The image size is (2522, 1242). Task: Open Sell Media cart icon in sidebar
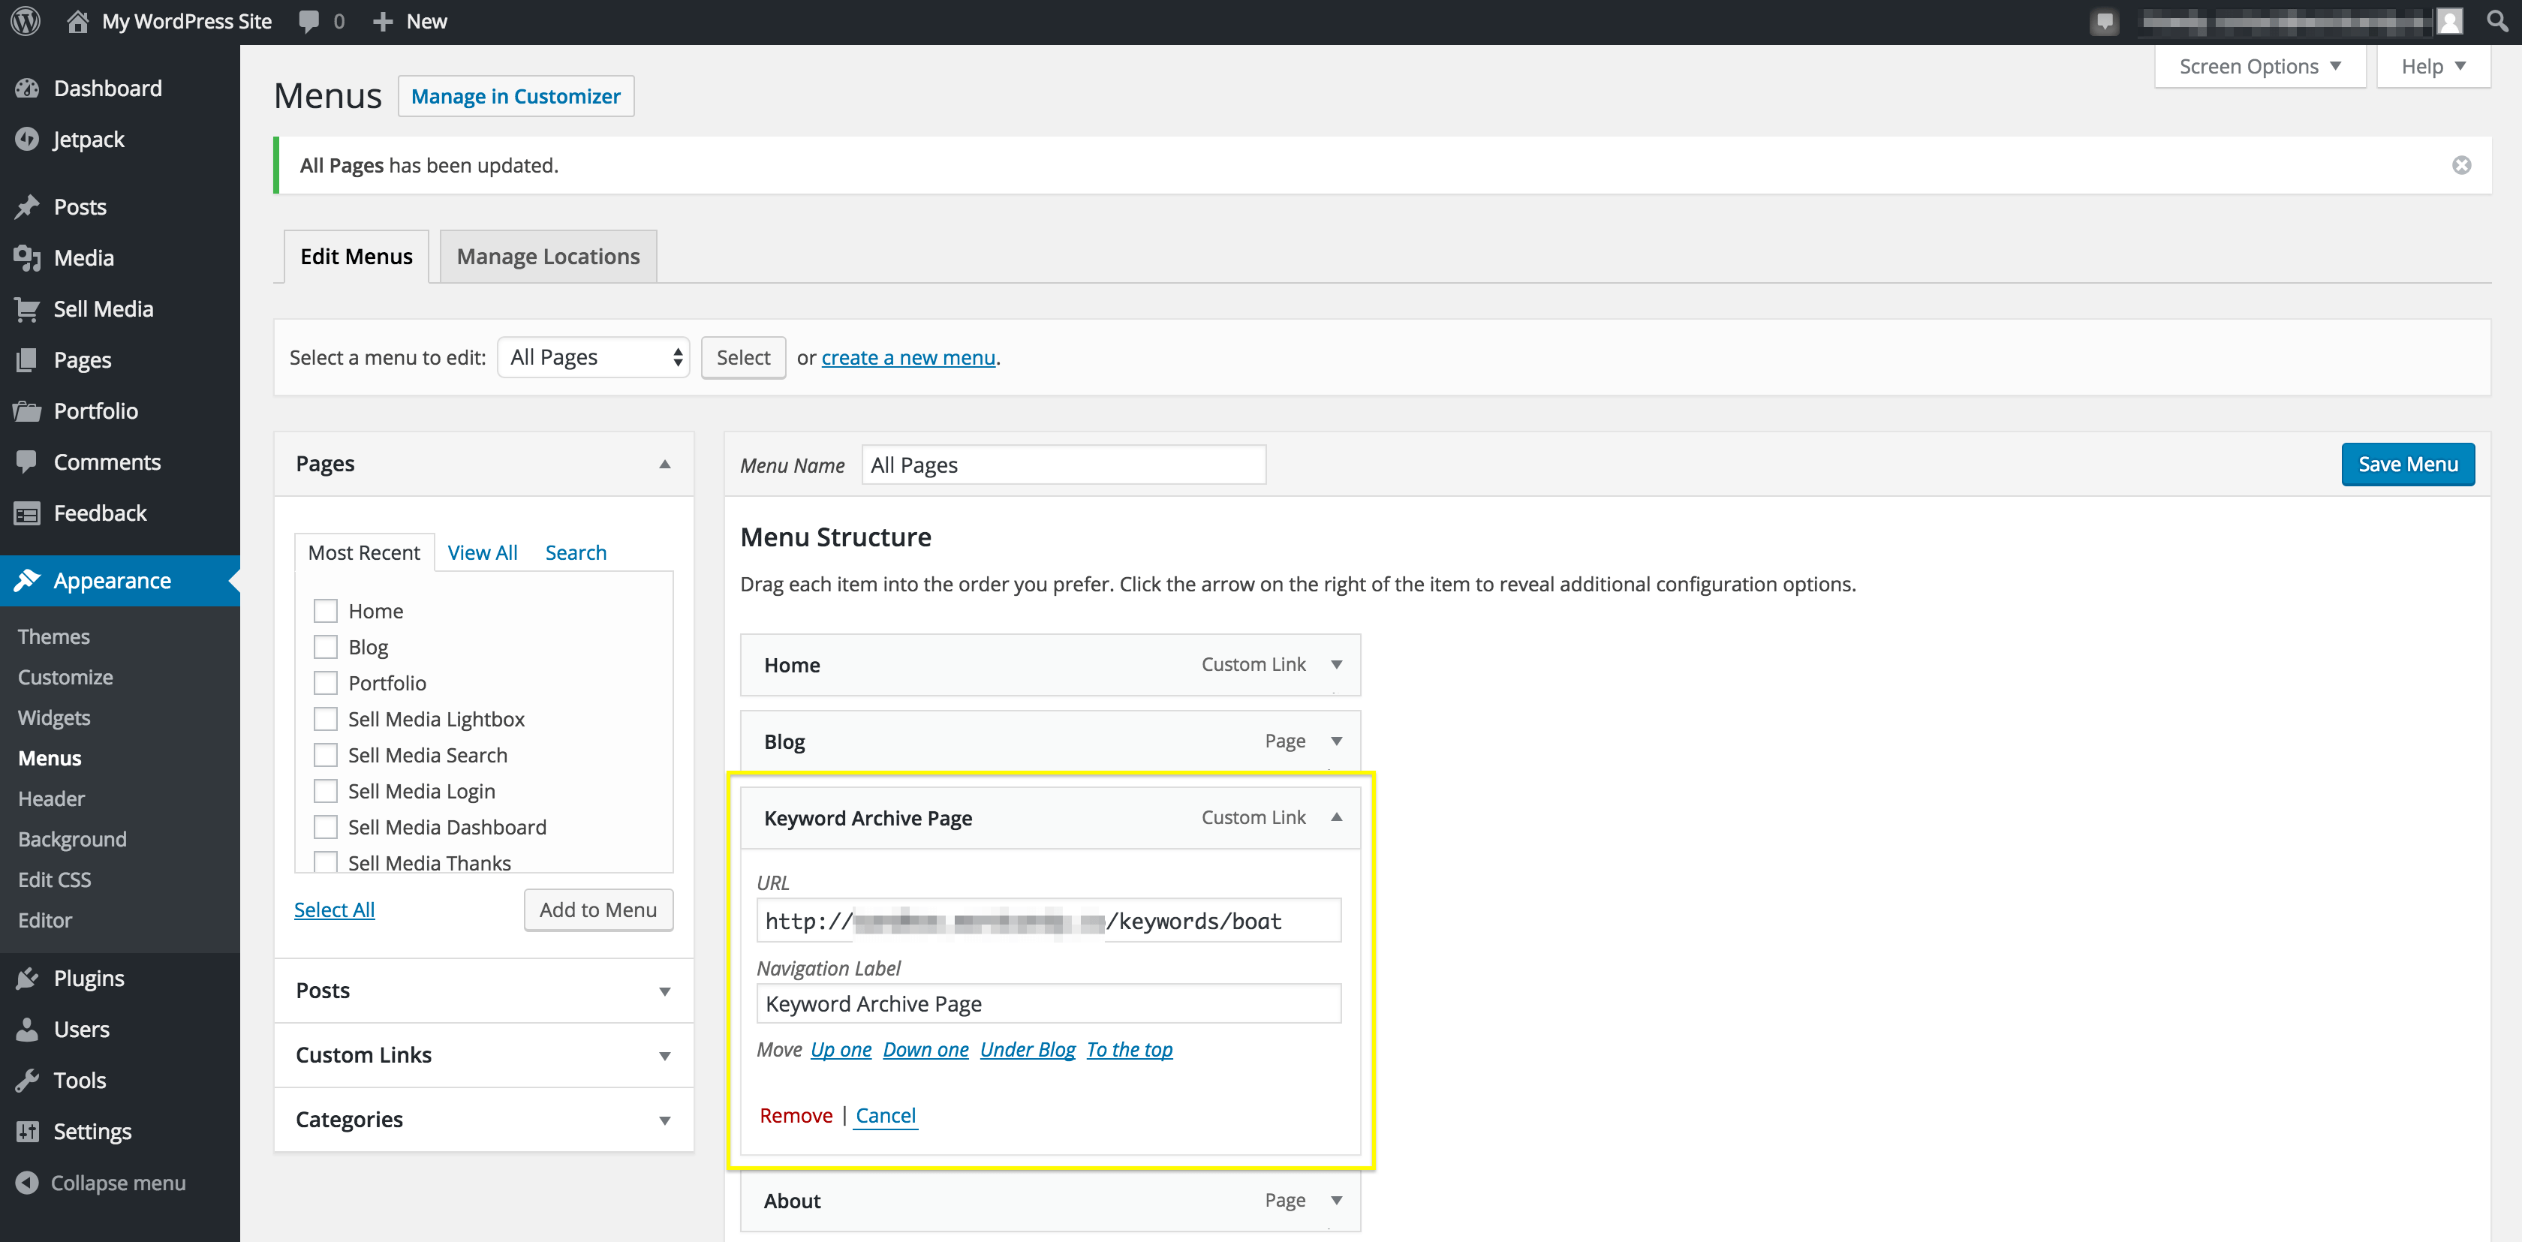click(x=28, y=309)
